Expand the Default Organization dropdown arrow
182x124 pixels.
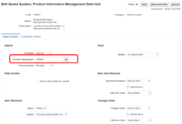point(66,60)
